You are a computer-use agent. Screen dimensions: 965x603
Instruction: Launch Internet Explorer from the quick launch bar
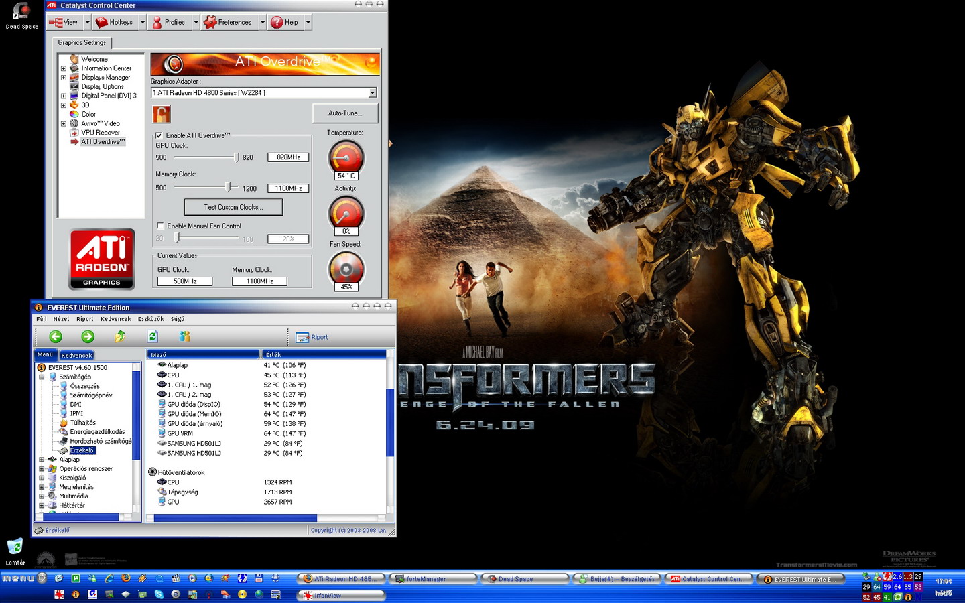tap(109, 578)
